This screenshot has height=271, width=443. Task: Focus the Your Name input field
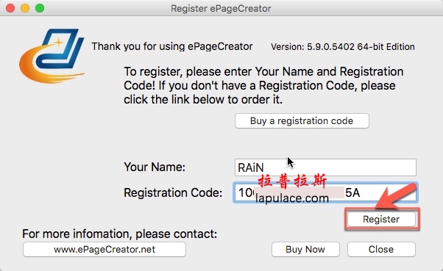(x=325, y=167)
